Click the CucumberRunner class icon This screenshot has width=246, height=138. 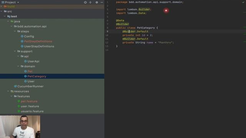tap(15, 86)
